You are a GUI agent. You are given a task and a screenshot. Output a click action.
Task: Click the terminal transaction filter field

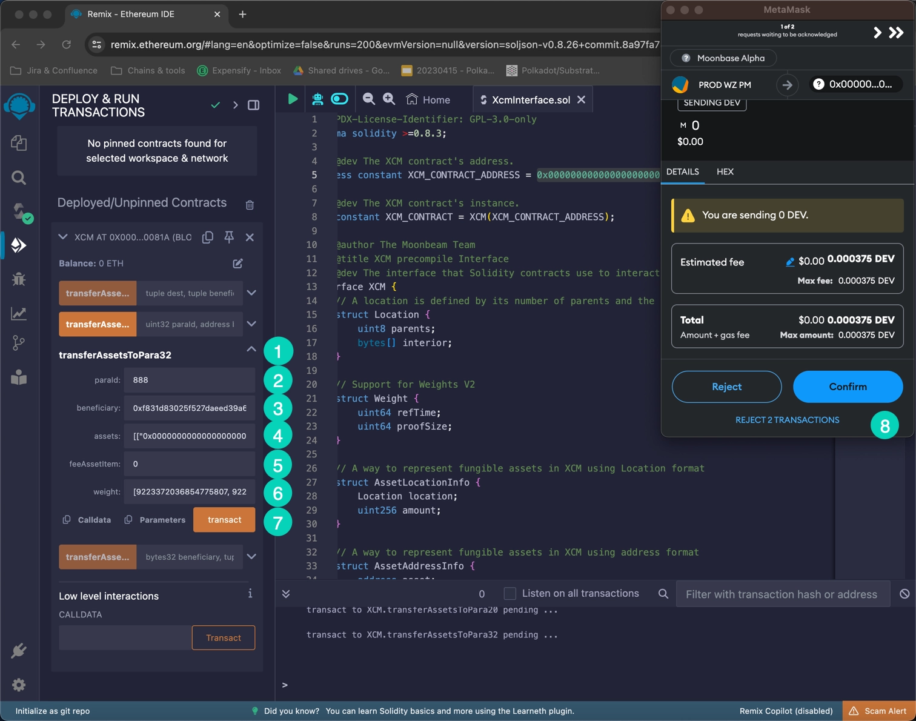(783, 594)
